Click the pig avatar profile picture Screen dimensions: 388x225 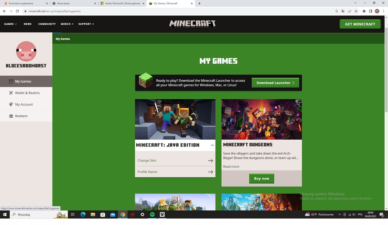click(x=26, y=51)
